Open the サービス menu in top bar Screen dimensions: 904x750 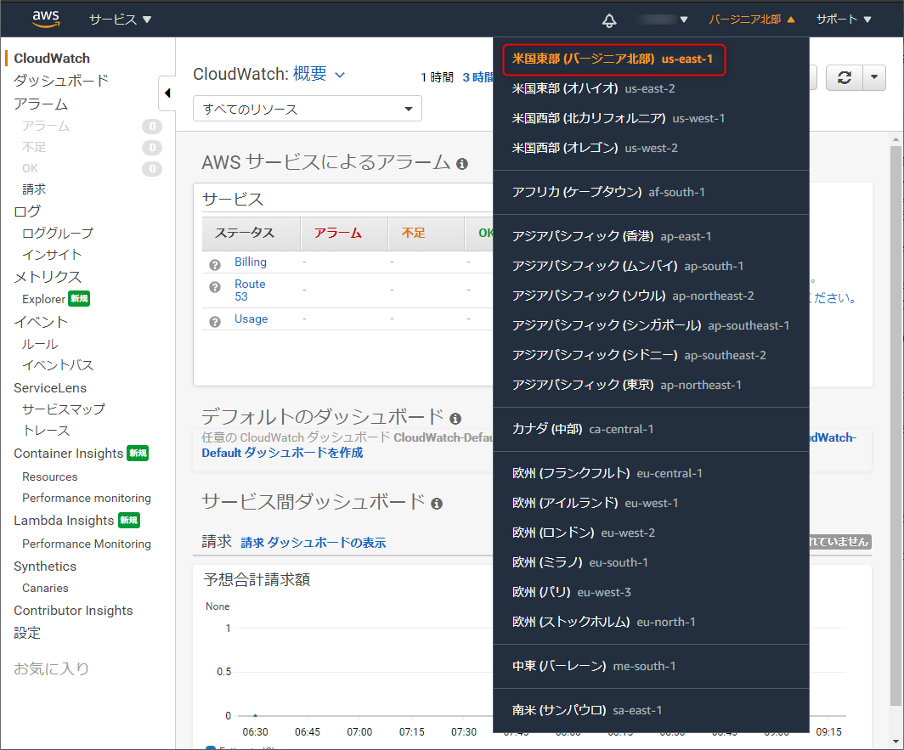120,20
